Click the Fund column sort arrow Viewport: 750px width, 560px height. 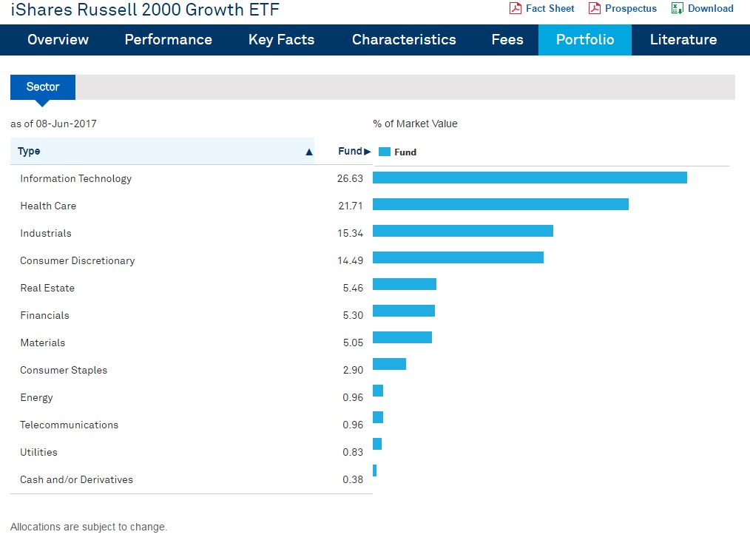(368, 152)
